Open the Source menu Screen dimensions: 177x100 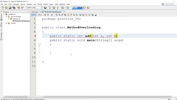(x=23, y=4)
